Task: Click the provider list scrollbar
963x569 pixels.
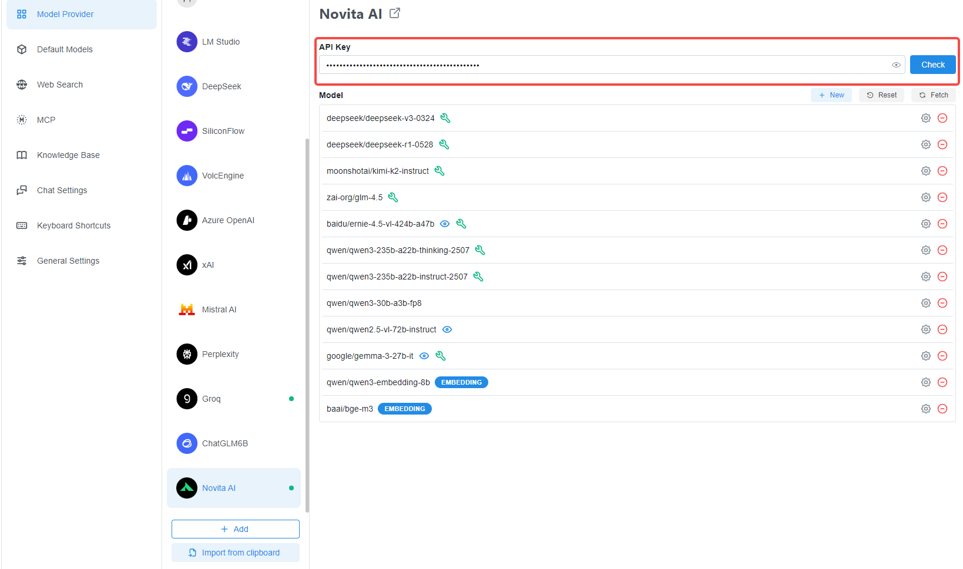Action: coord(307,325)
